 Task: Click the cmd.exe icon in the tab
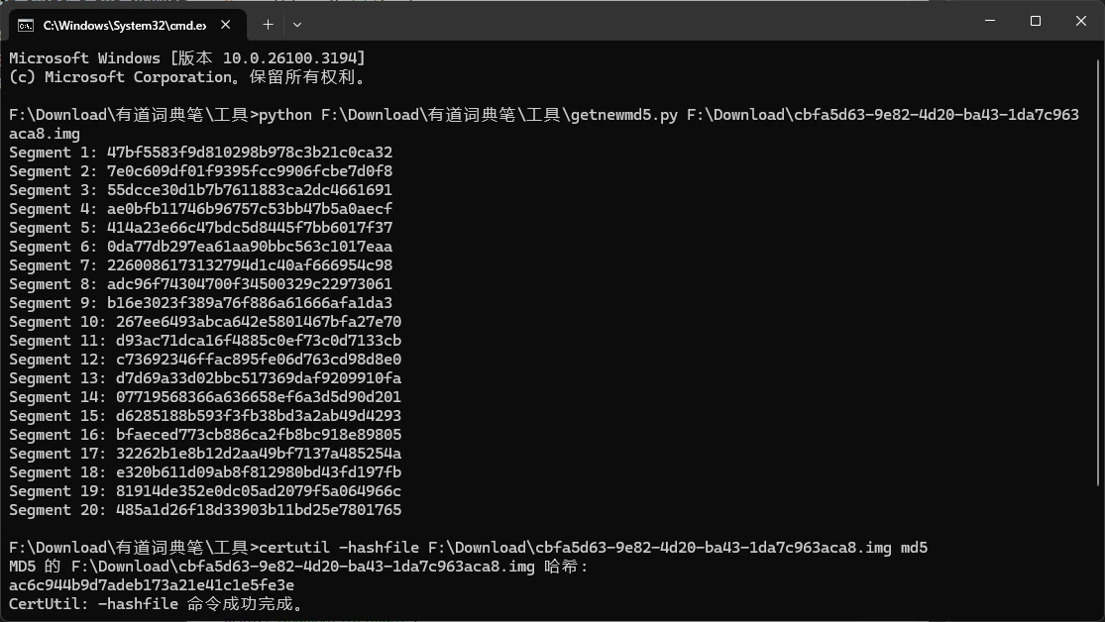point(26,26)
